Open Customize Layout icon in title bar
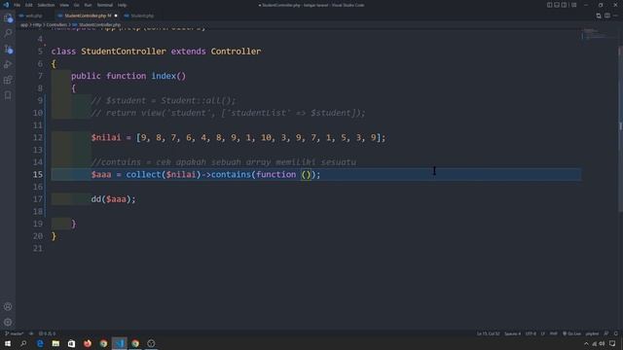This screenshot has height=350, width=623. 573,5
